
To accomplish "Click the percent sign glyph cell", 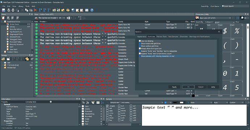I will (237, 31).
